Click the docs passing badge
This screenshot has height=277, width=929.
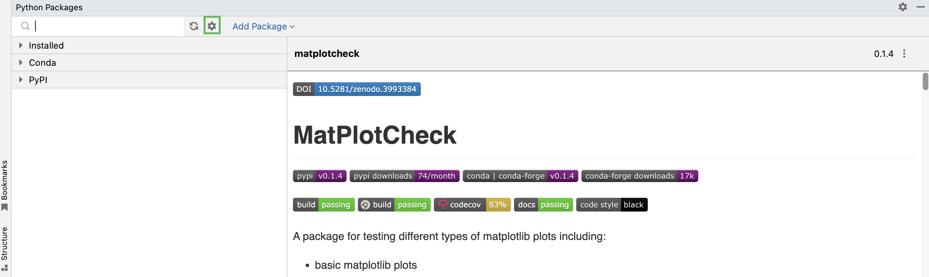pos(543,205)
